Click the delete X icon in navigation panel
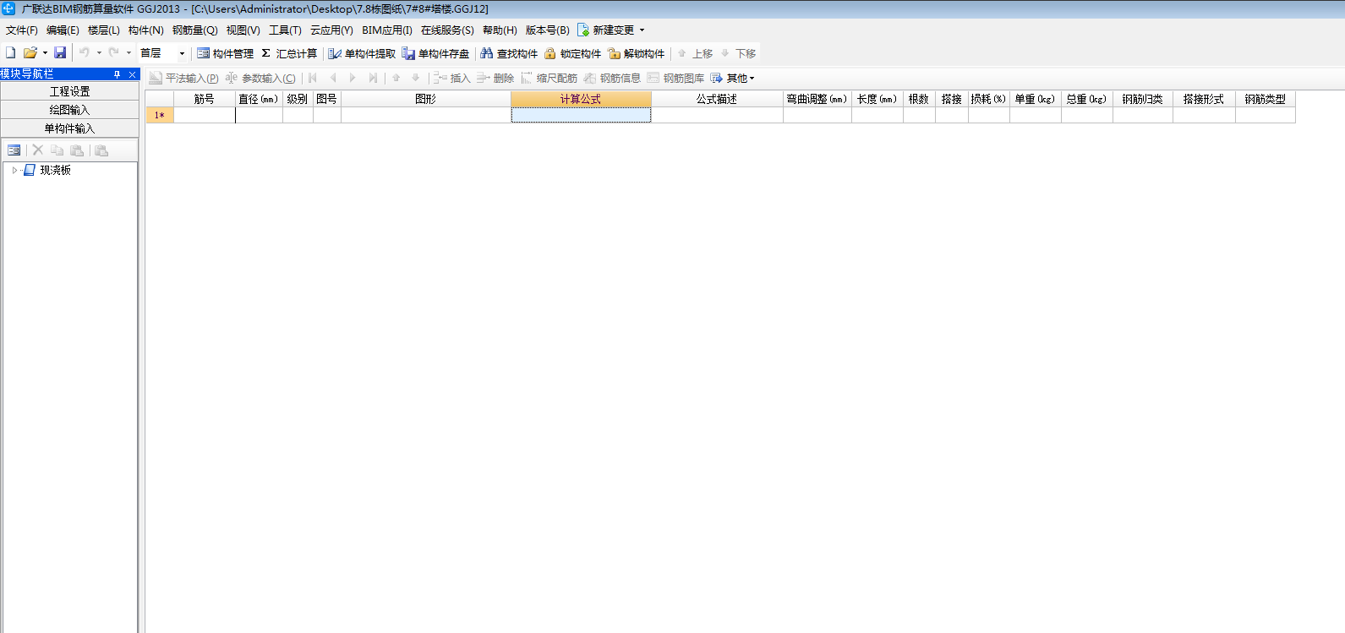The width and height of the screenshot is (1345, 633). pos(38,150)
